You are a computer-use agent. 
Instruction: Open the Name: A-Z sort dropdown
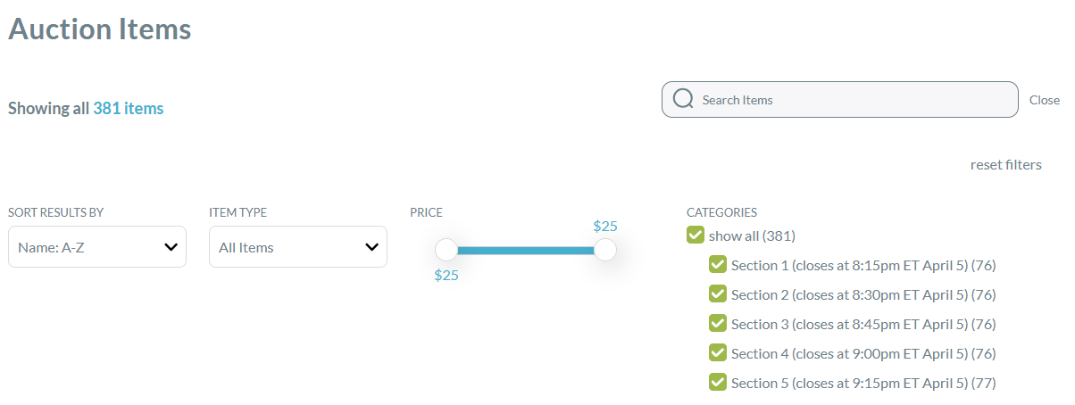coord(97,247)
